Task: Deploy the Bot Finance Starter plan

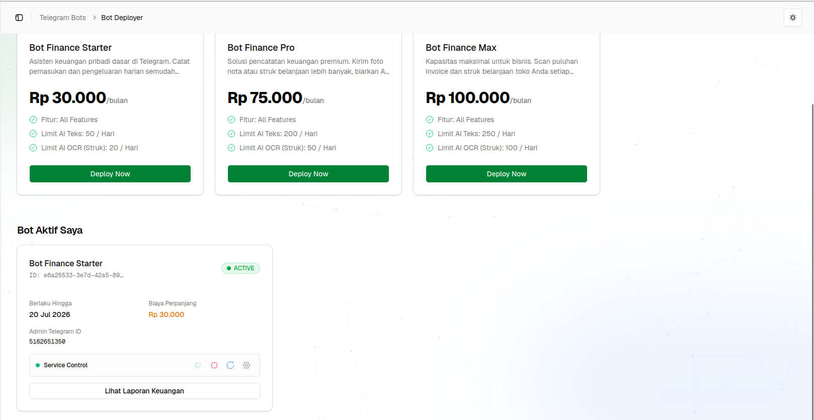Action: tap(110, 174)
